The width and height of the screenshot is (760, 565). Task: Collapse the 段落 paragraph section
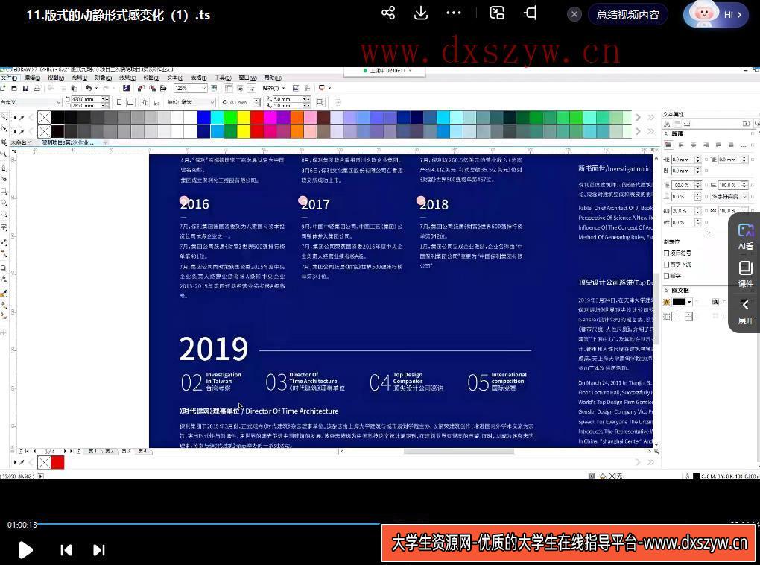(x=666, y=133)
